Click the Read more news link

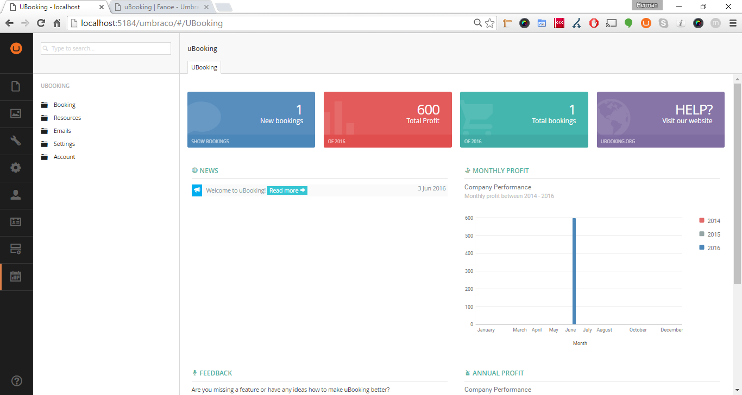click(287, 190)
